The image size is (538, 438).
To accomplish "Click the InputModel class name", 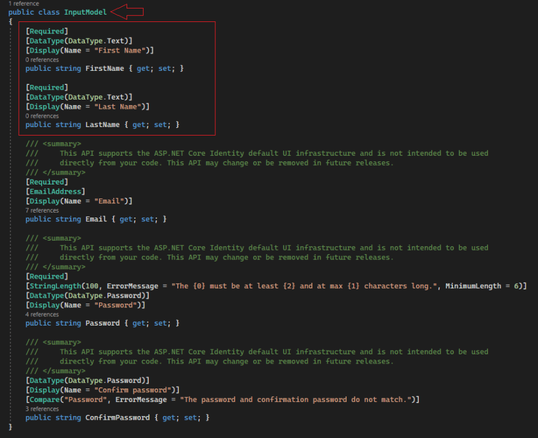I will pyautogui.click(x=85, y=12).
